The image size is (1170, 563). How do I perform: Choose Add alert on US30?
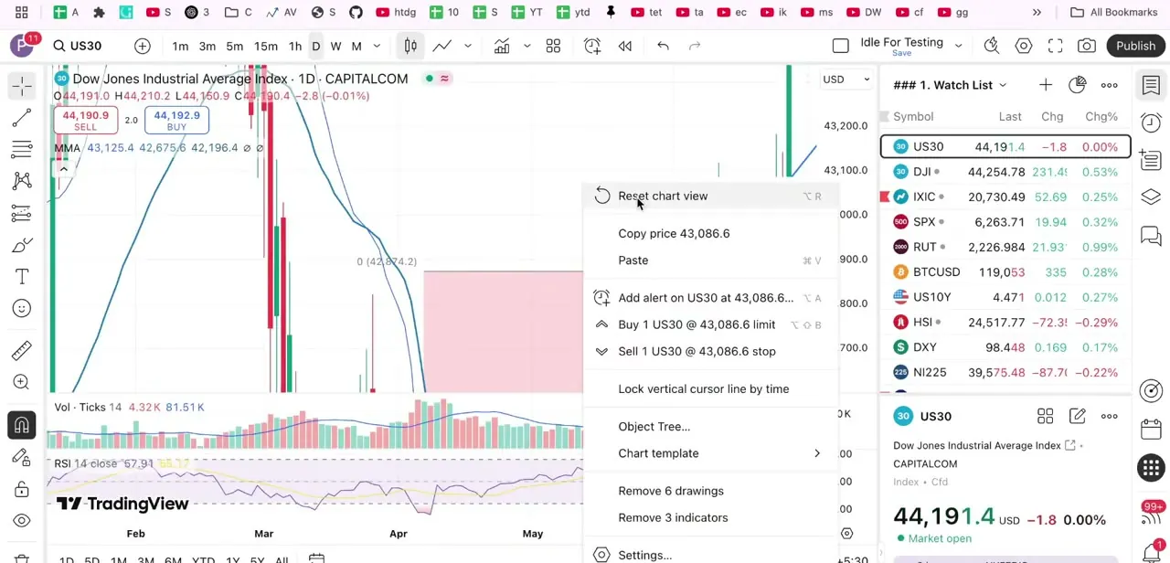(711, 298)
